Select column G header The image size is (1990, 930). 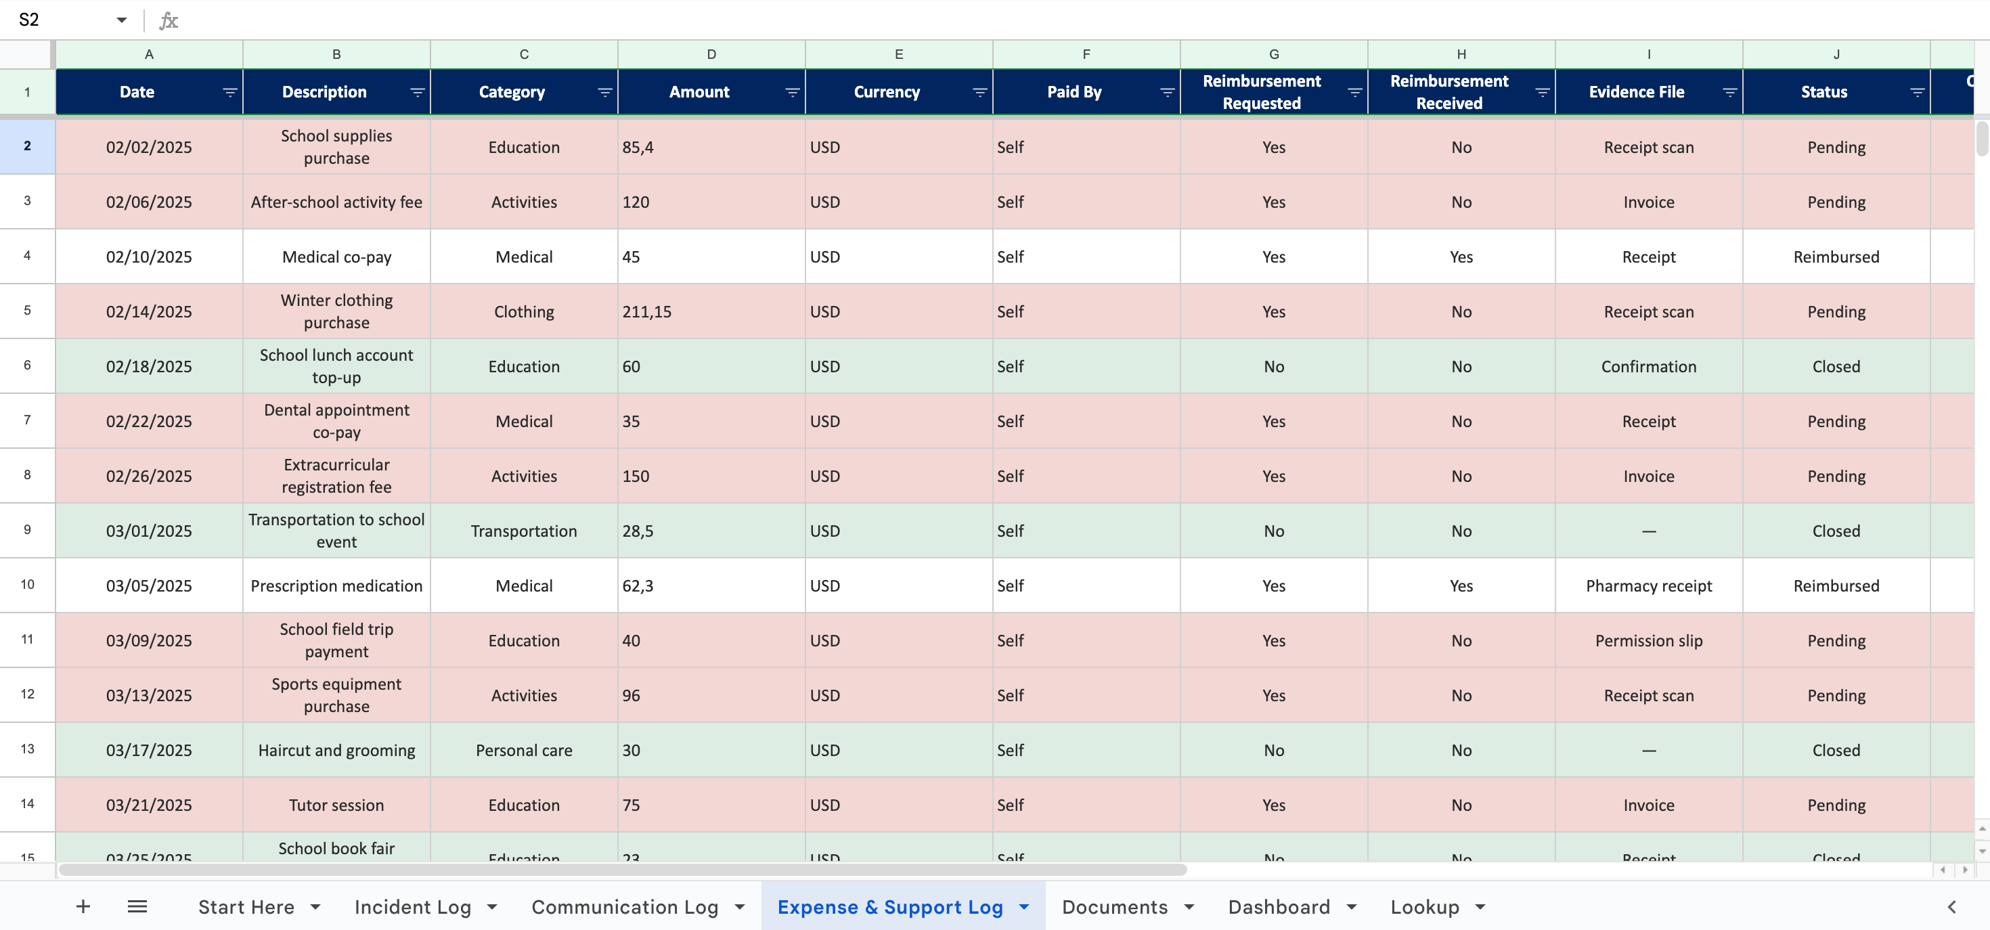(1273, 54)
